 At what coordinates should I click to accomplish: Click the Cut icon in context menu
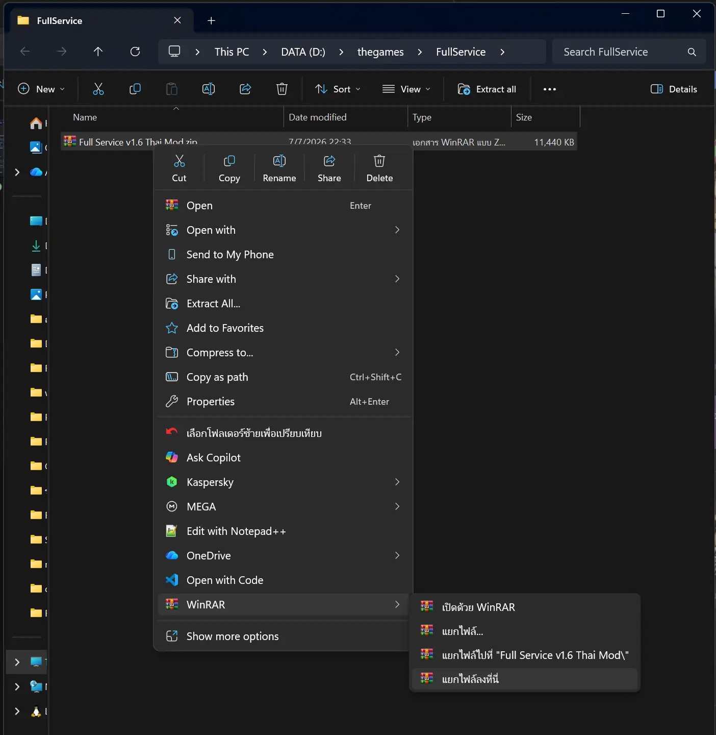tap(179, 161)
